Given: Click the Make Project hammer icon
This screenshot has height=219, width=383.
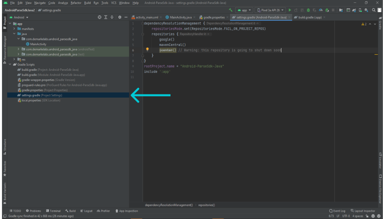Looking at the screenshot, I should [x=230, y=10].
